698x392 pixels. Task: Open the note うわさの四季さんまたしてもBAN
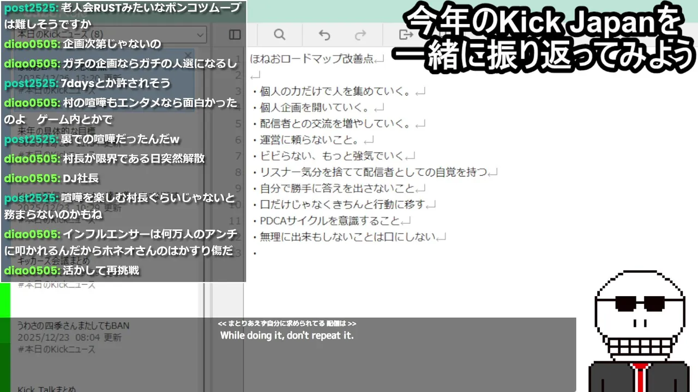[x=73, y=326]
